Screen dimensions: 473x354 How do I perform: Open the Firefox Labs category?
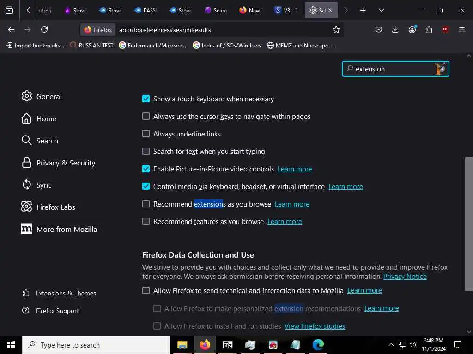click(48, 207)
